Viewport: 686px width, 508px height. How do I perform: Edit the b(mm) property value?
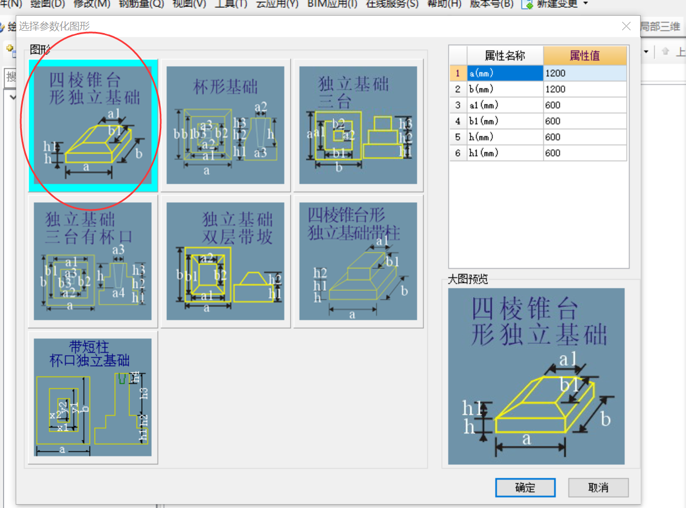pos(585,89)
